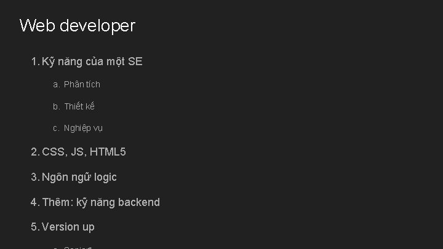
Task: Select the 'Ngôn ngữ logic' line
Action: (79, 177)
